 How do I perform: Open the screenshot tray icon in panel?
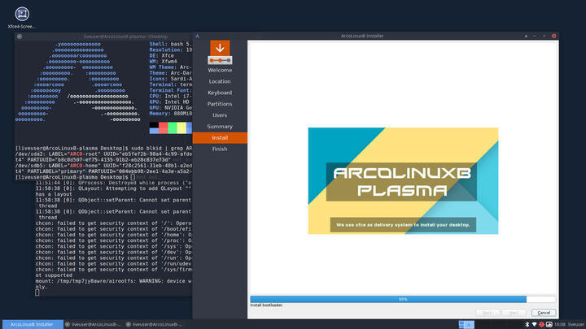coord(549,324)
